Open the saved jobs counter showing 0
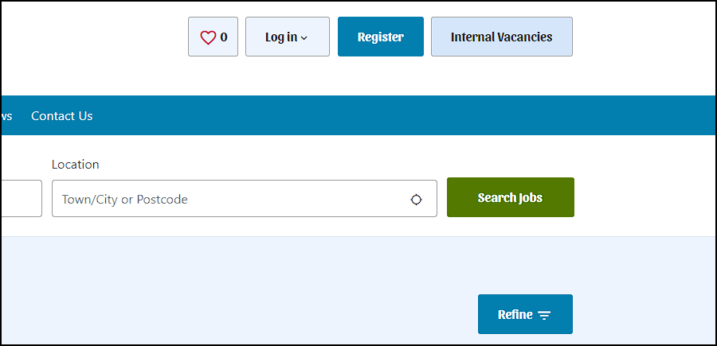The width and height of the screenshot is (717, 346). click(x=213, y=37)
